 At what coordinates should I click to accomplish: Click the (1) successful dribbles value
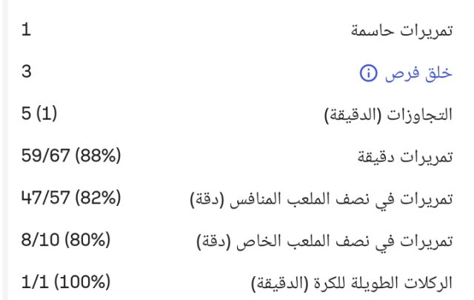[x=47, y=114]
